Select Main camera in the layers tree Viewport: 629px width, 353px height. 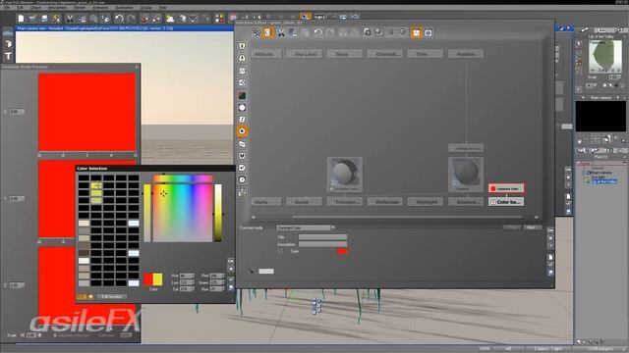601,173
